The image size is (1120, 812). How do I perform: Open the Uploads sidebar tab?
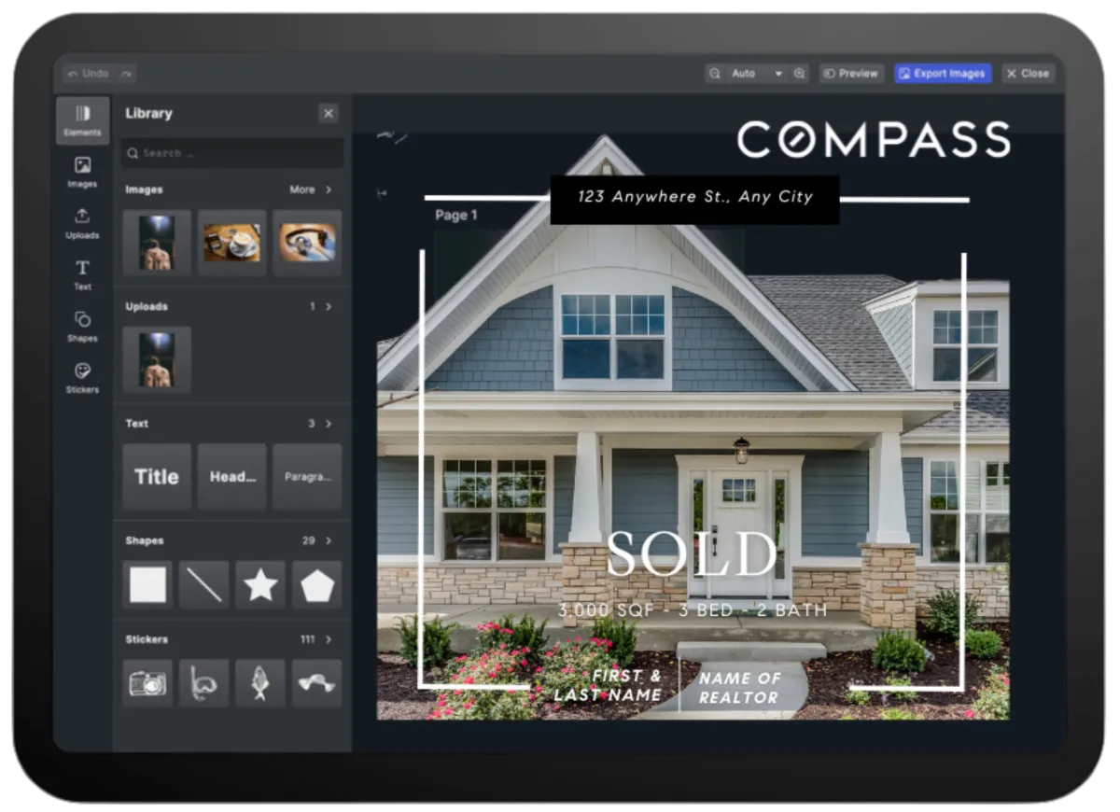(x=82, y=224)
